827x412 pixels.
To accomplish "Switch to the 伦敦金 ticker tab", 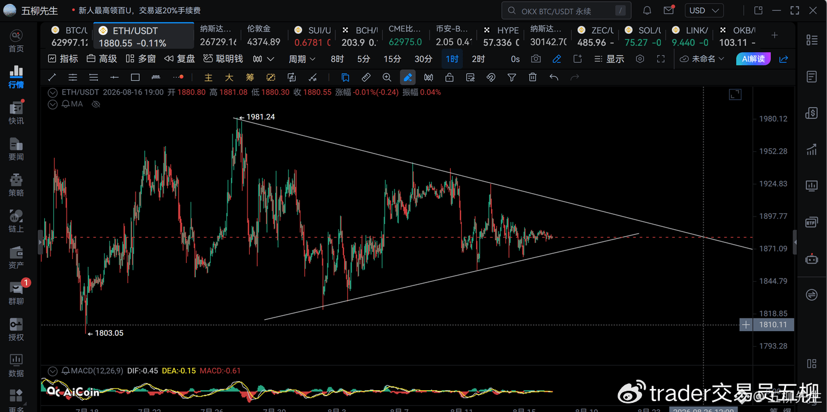I will click(x=263, y=36).
